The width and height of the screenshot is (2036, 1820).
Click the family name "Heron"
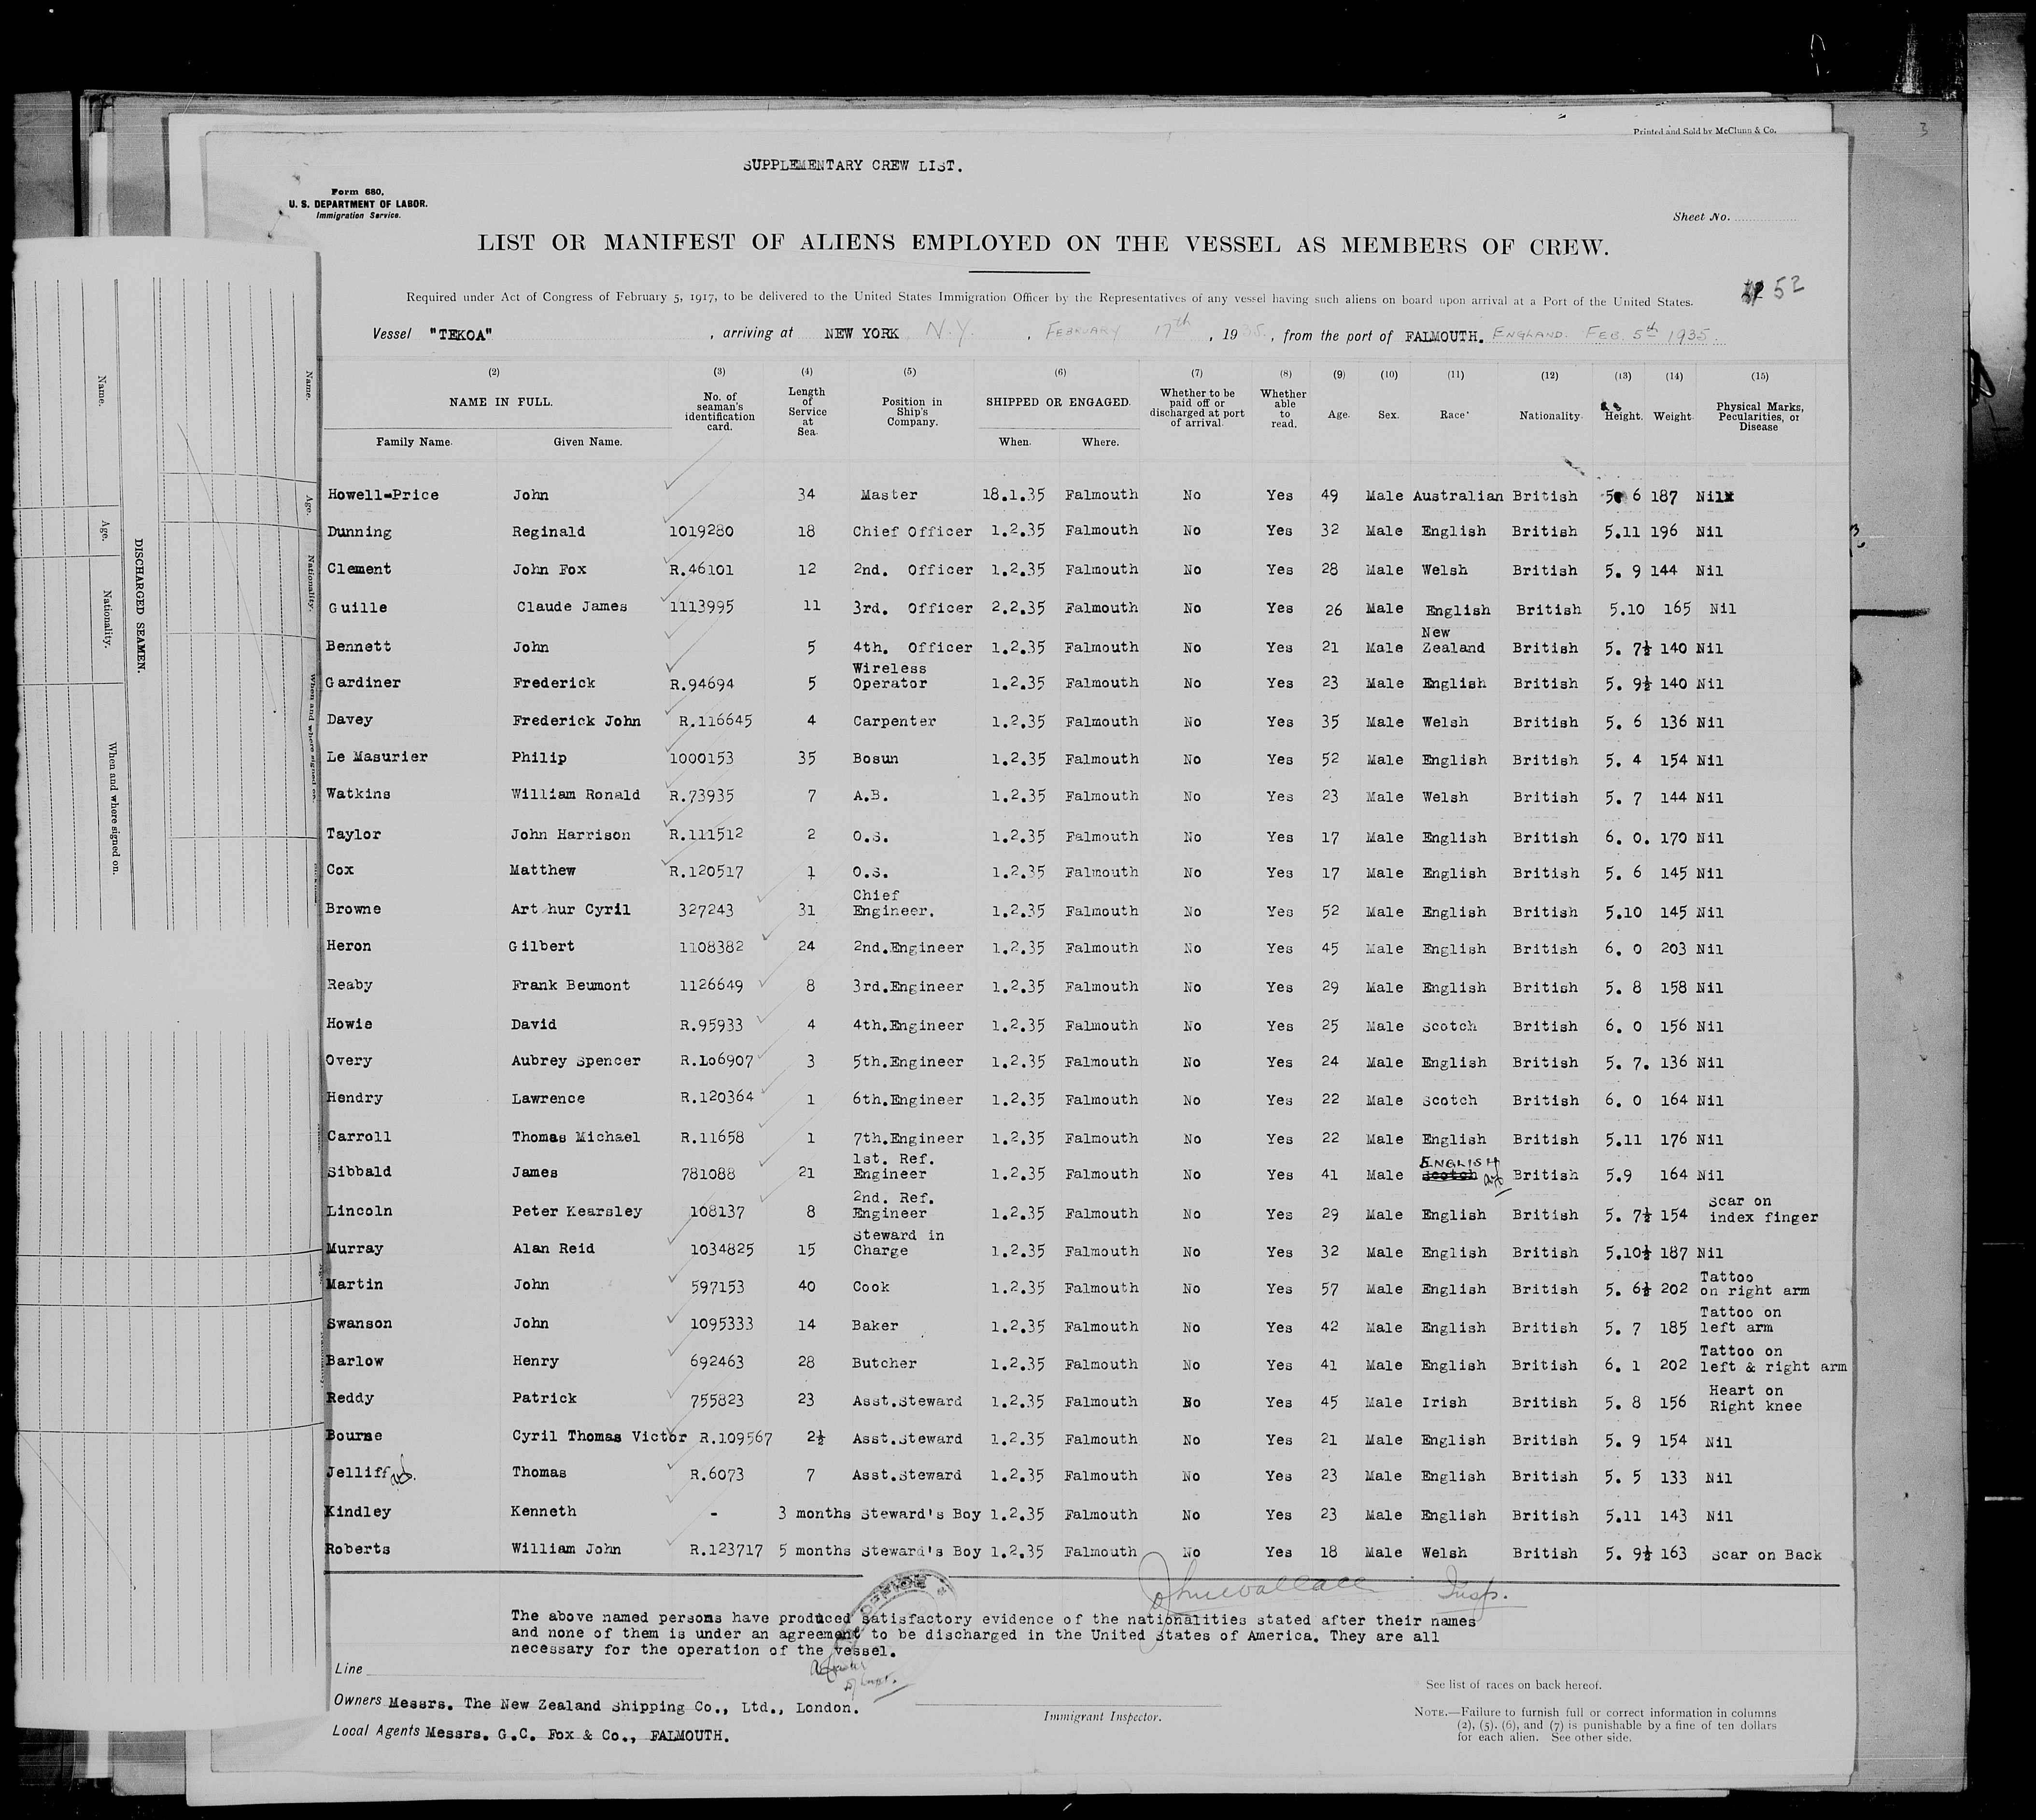(x=349, y=946)
